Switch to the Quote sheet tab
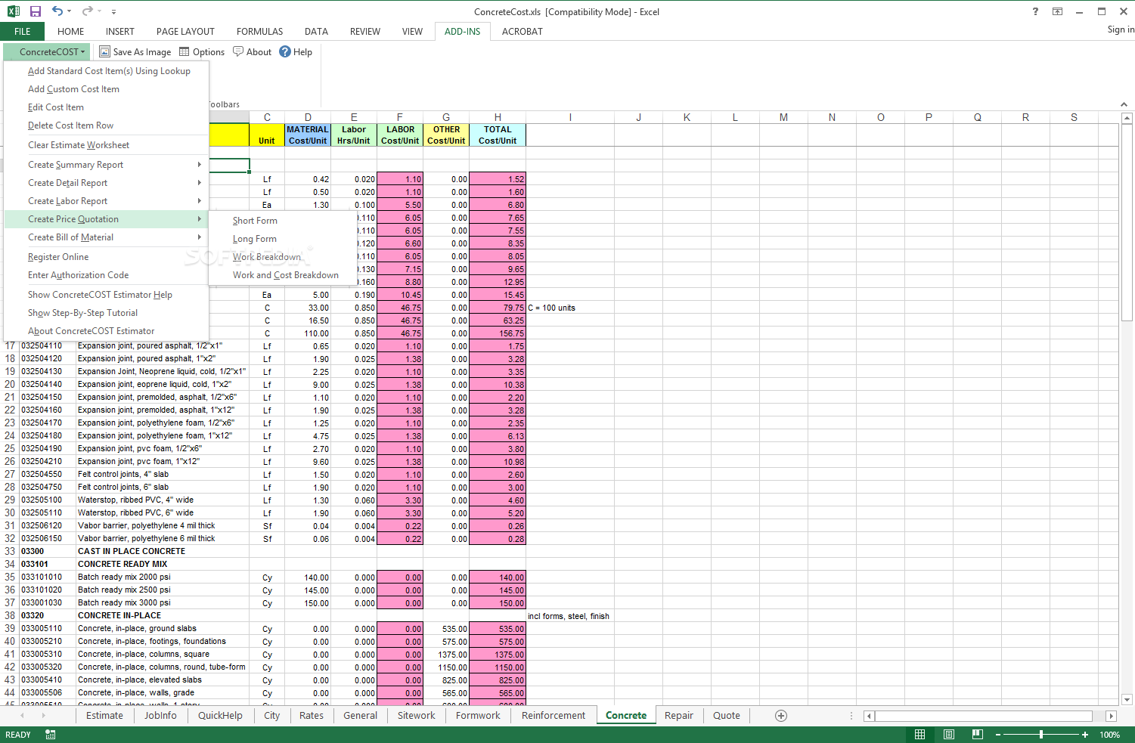 (727, 716)
